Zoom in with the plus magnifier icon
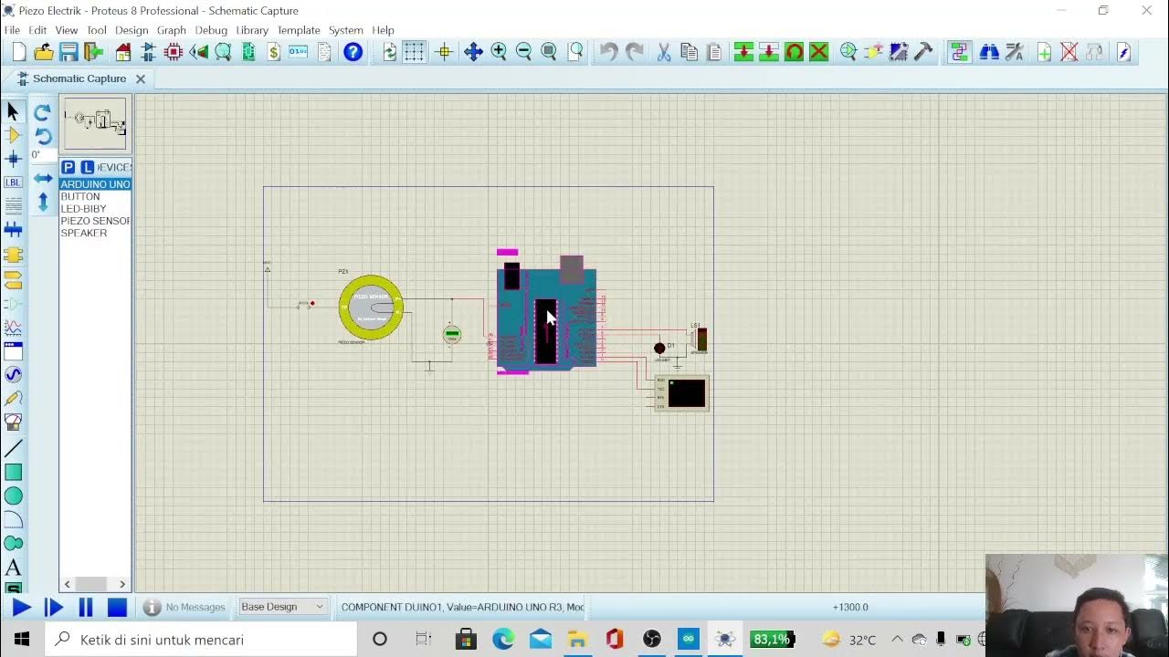Screen dimensions: 1169x657 (x=499, y=52)
